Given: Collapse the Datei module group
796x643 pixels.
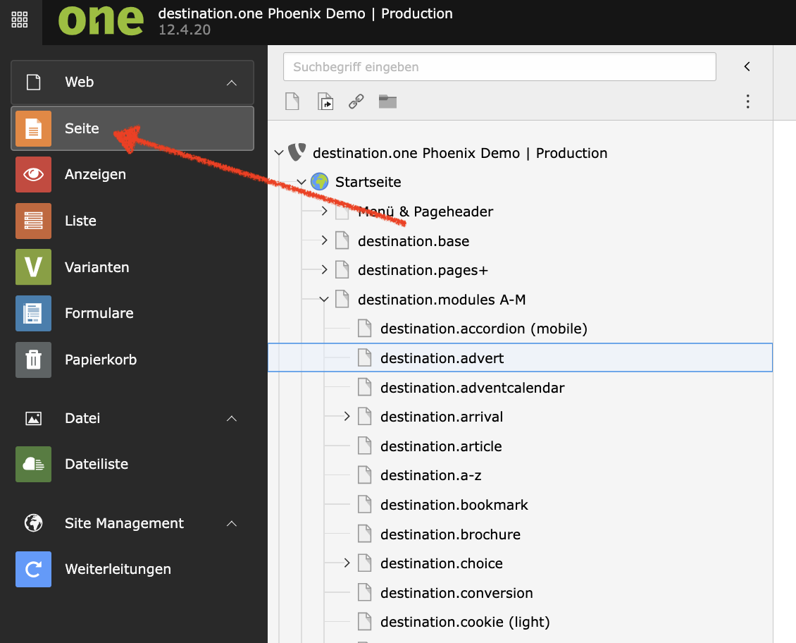Looking at the screenshot, I should (232, 419).
